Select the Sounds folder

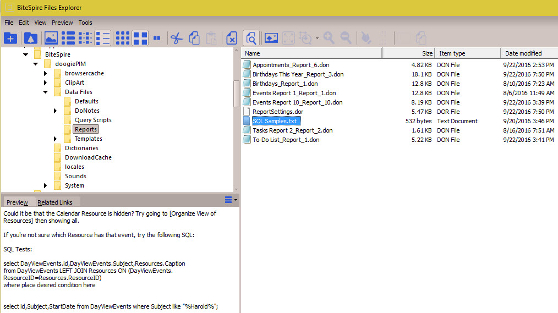click(75, 176)
